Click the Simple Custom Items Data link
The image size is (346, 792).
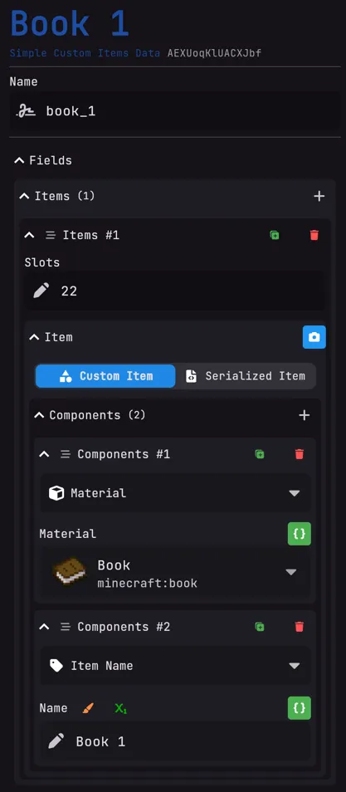click(x=85, y=53)
